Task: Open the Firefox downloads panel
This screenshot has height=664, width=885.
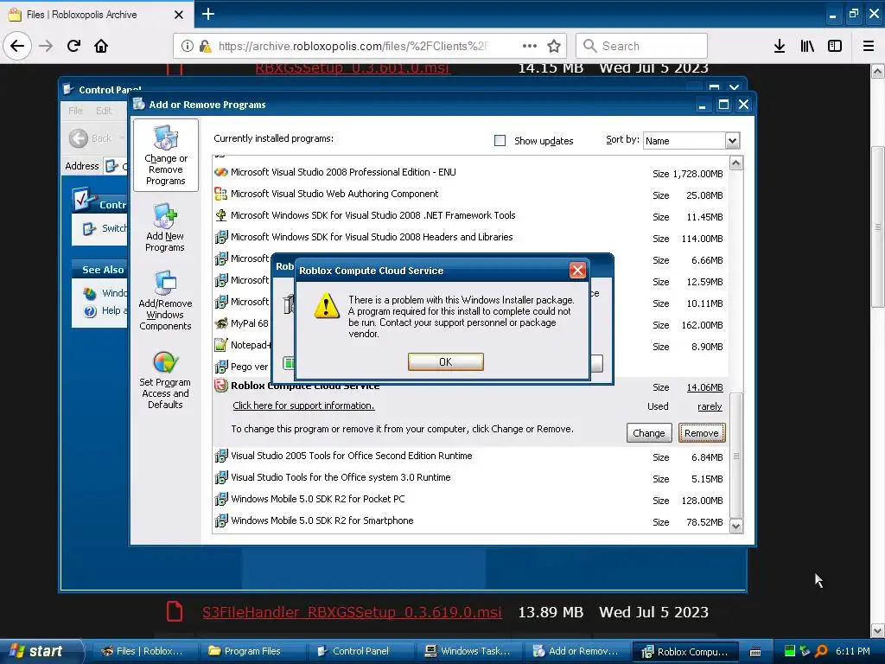Action: (780, 46)
